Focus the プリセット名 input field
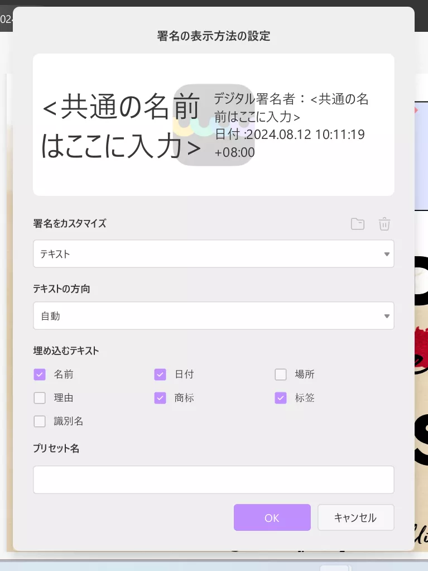Screen dimensions: 428x571 (x=214, y=479)
